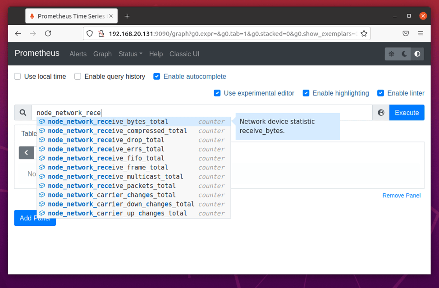Image resolution: width=439 pixels, height=288 pixels.
Task: Select node_network_receive_multicast_total suggestion
Action: pyautogui.click(x=134, y=177)
